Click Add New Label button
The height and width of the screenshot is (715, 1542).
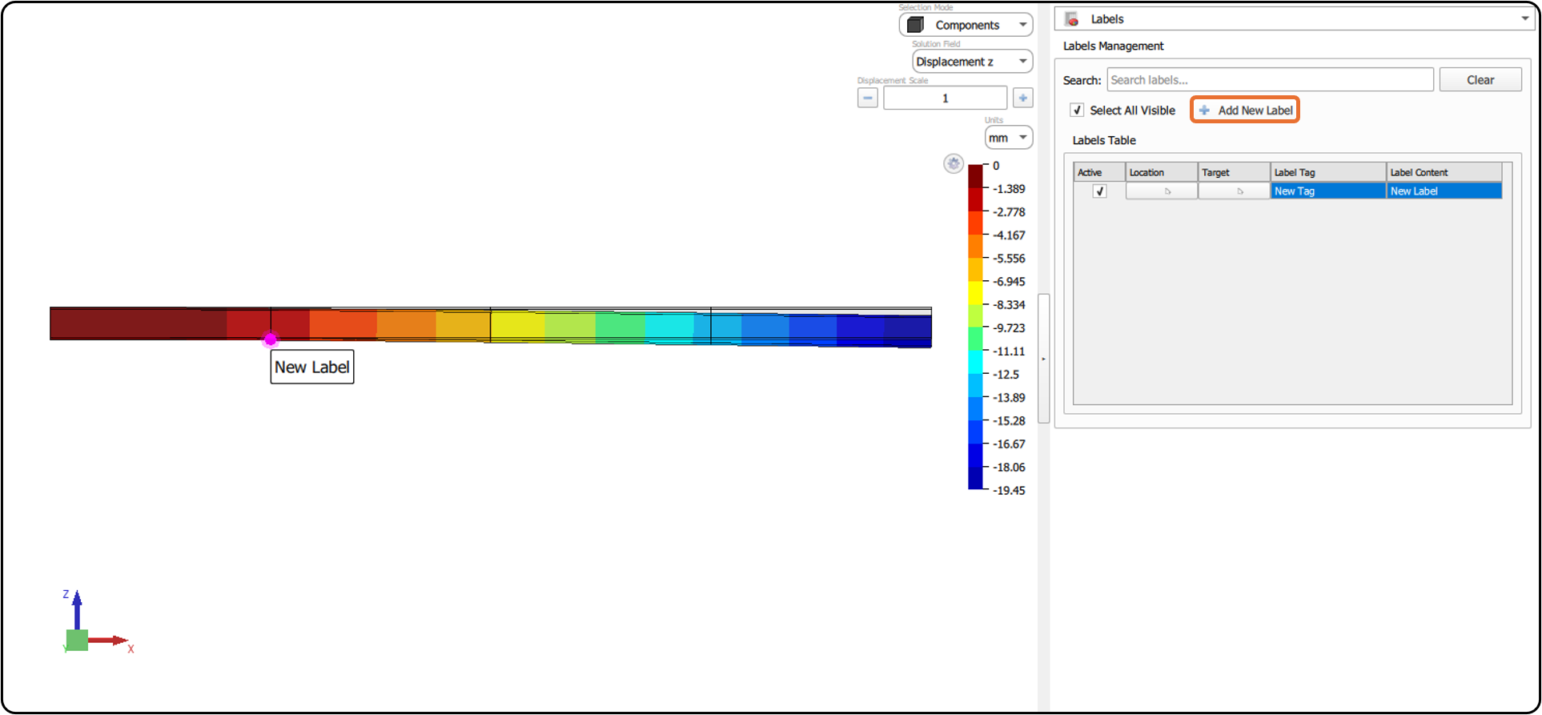[1245, 110]
